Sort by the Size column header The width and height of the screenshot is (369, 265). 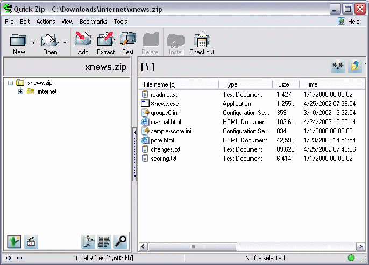pyautogui.click(x=283, y=84)
